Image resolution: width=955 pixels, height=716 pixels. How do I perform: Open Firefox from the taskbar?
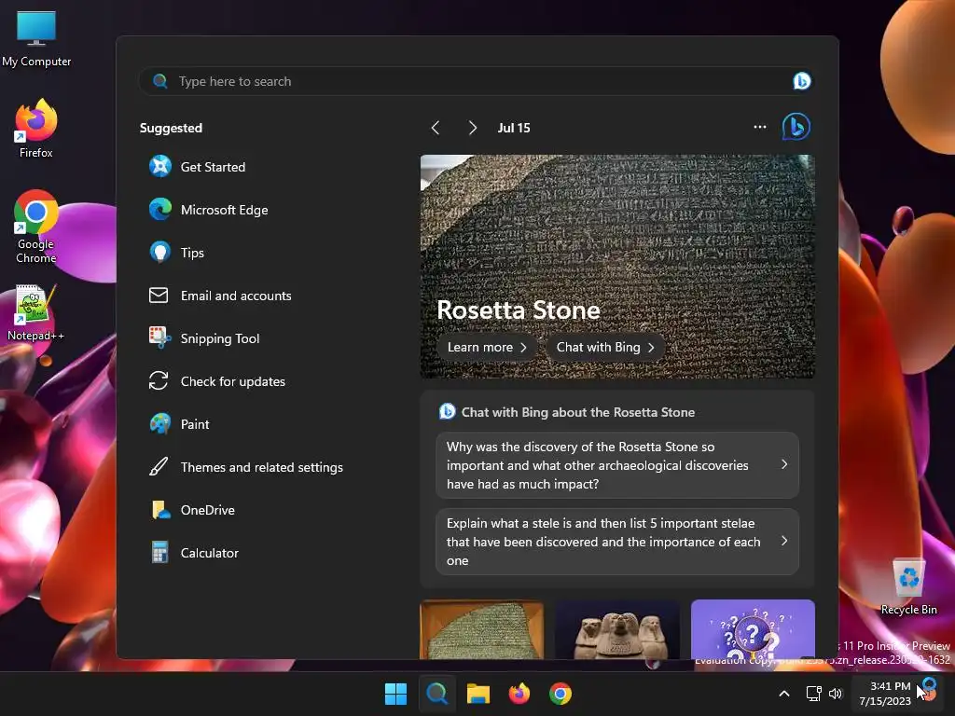tap(519, 694)
